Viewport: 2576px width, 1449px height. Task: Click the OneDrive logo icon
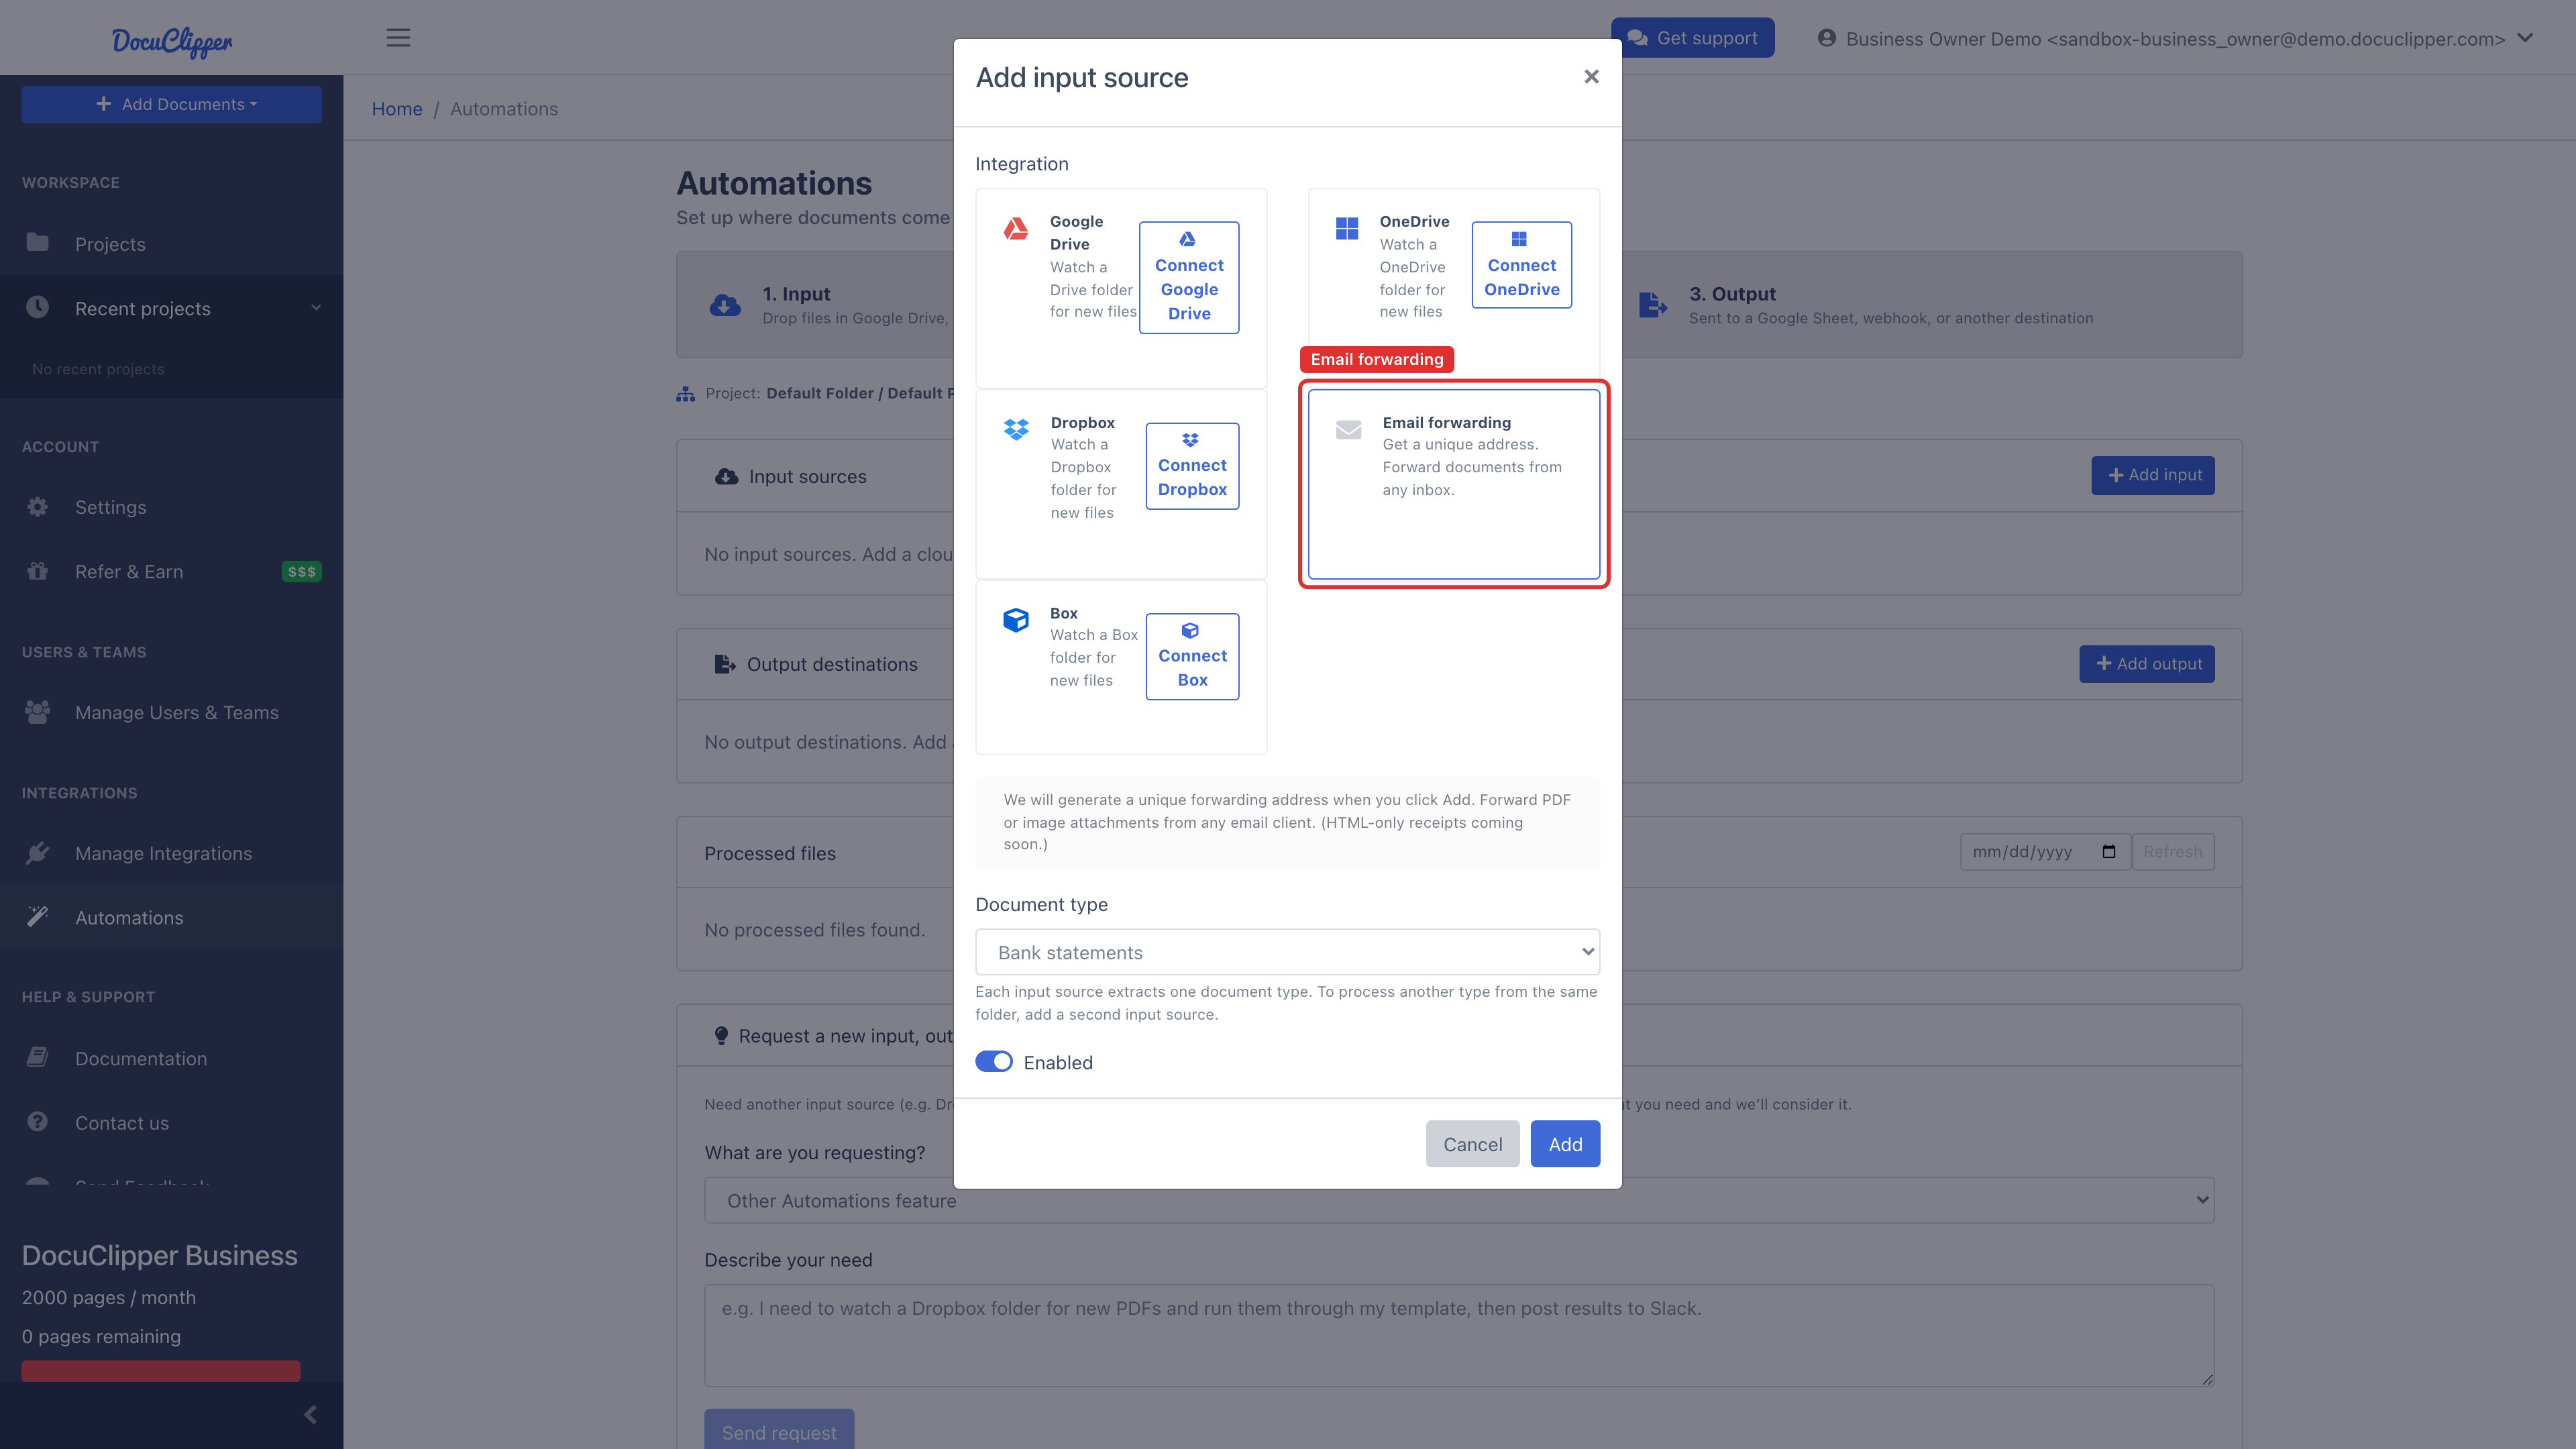pos(1347,229)
